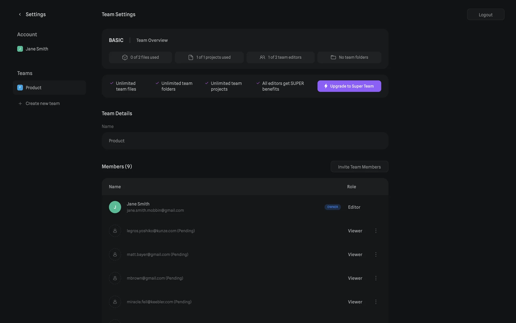Click the Product team badge icon

click(x=20, y=87)
